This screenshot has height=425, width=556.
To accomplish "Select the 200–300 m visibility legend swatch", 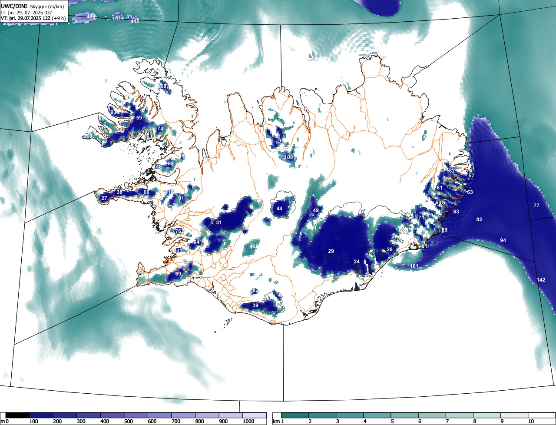I will click(65, 415).
